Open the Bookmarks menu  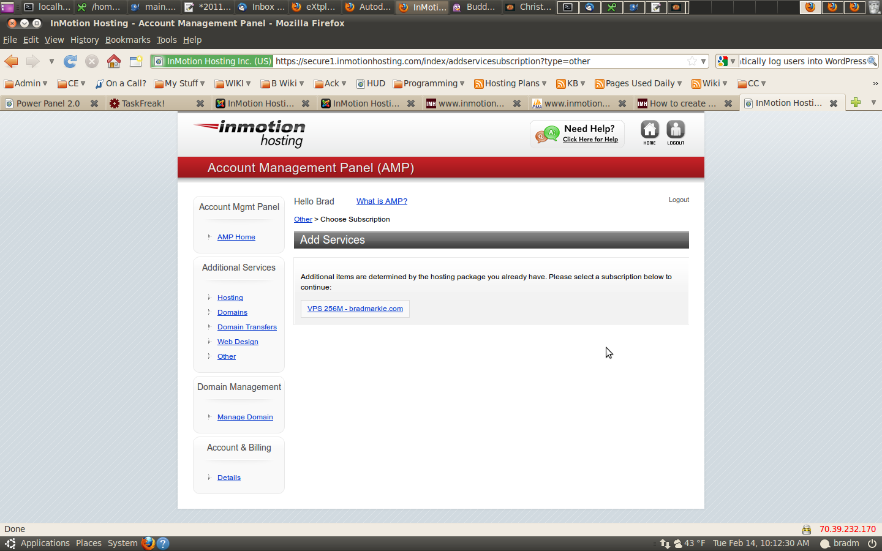[127, 40]
